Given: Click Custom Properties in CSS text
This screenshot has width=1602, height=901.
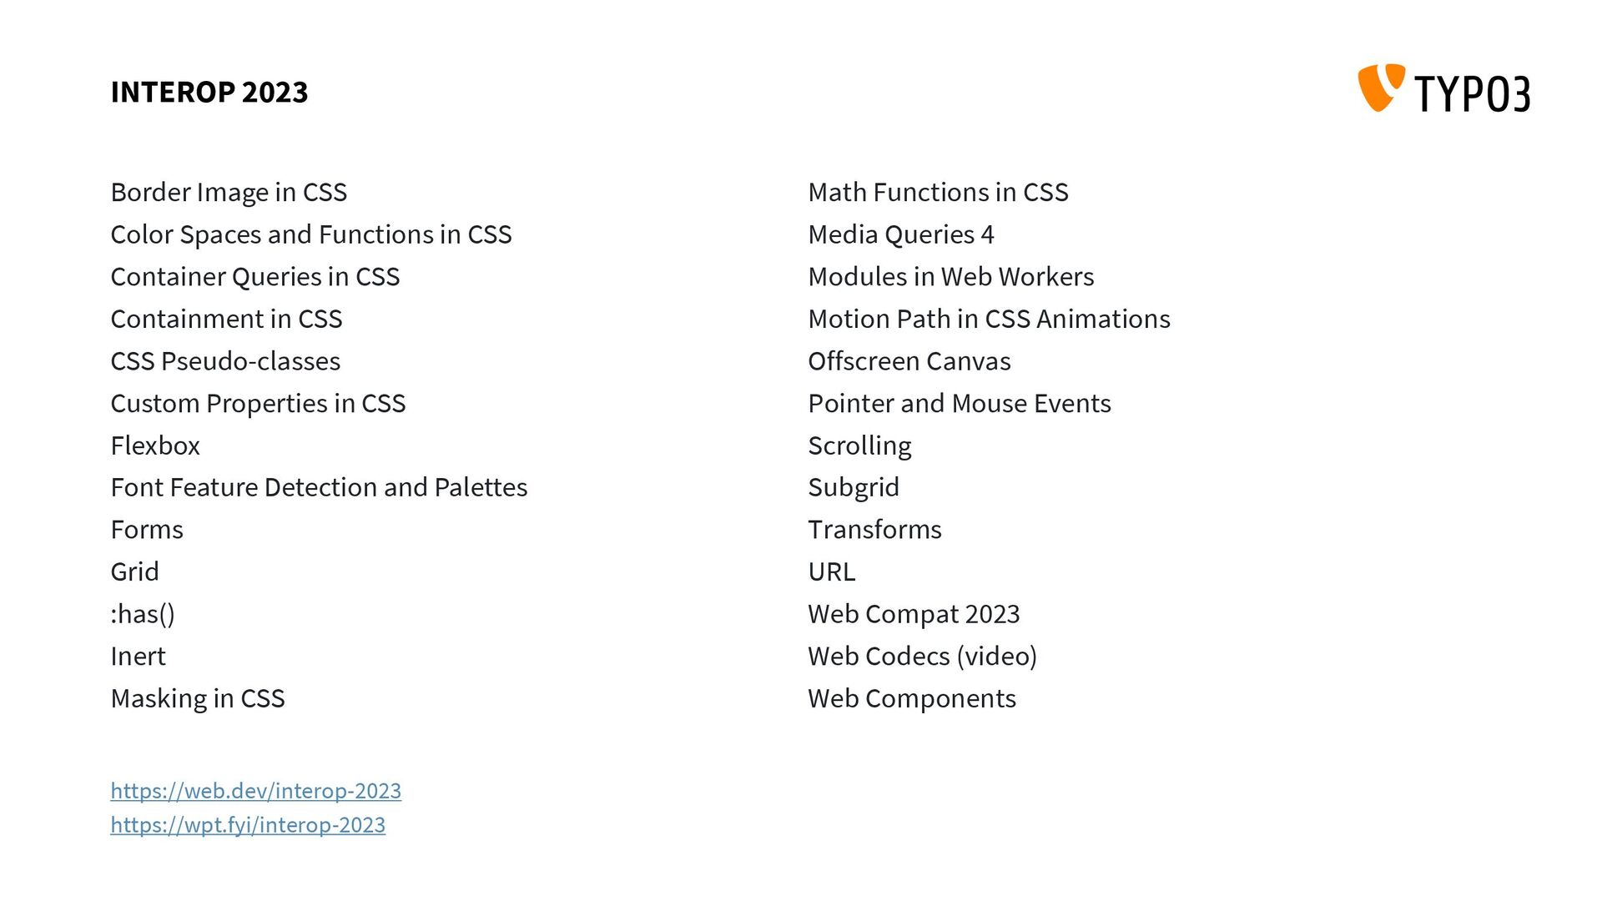Looking at the screenshot, I should (x=258, y=404).
